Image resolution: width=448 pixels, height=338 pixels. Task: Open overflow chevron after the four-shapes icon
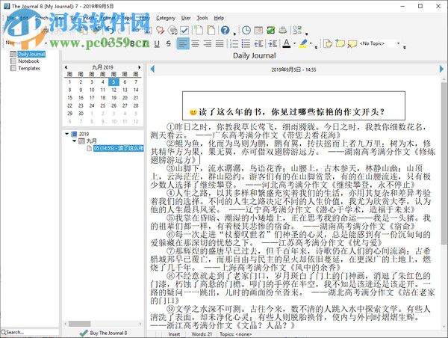tap(306, 34)
